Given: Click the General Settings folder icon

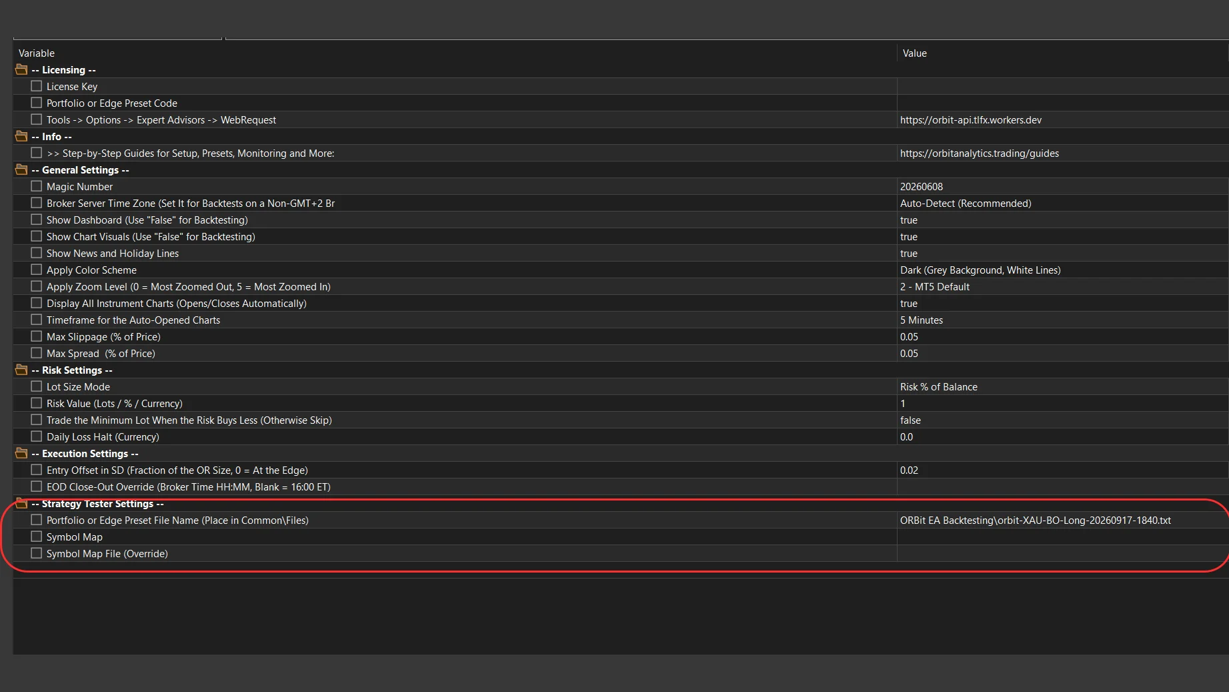Looking at the screenshot, I should tap(21, 169).
